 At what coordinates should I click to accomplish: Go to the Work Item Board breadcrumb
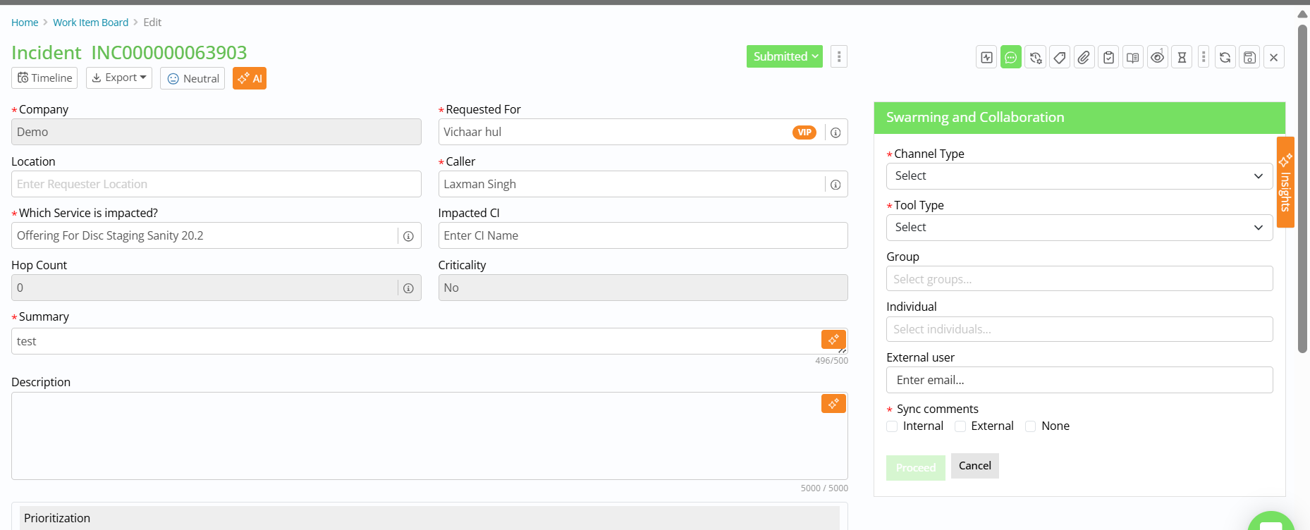pyautogui.click(x=91, y=23)
